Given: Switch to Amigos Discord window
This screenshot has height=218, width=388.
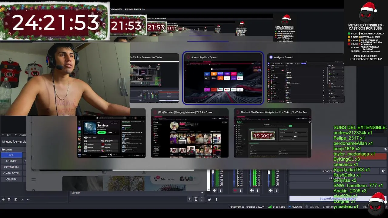Looking at the screenshot, I should 306,78.
